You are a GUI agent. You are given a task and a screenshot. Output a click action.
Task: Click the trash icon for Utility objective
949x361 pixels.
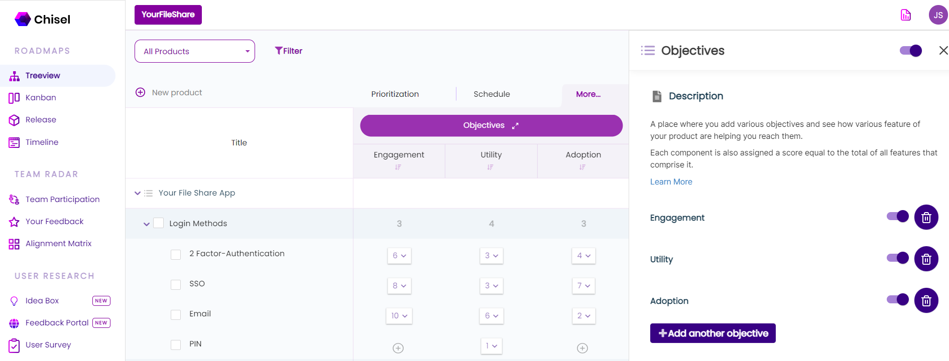coord(926,259)
